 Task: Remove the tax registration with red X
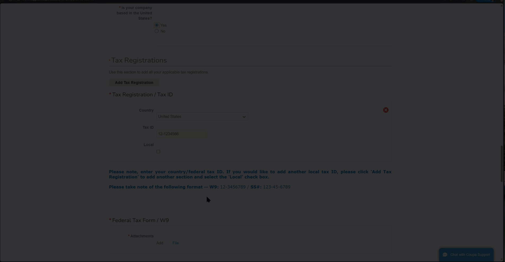coord(386,110)
